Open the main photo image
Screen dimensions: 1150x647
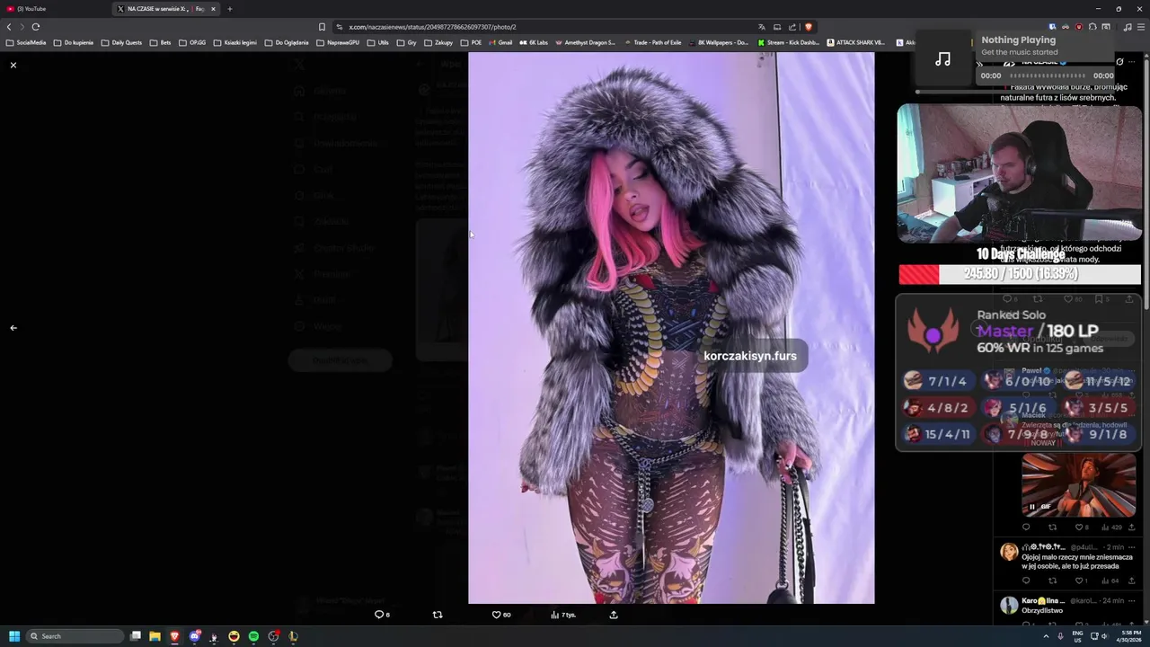671,328
